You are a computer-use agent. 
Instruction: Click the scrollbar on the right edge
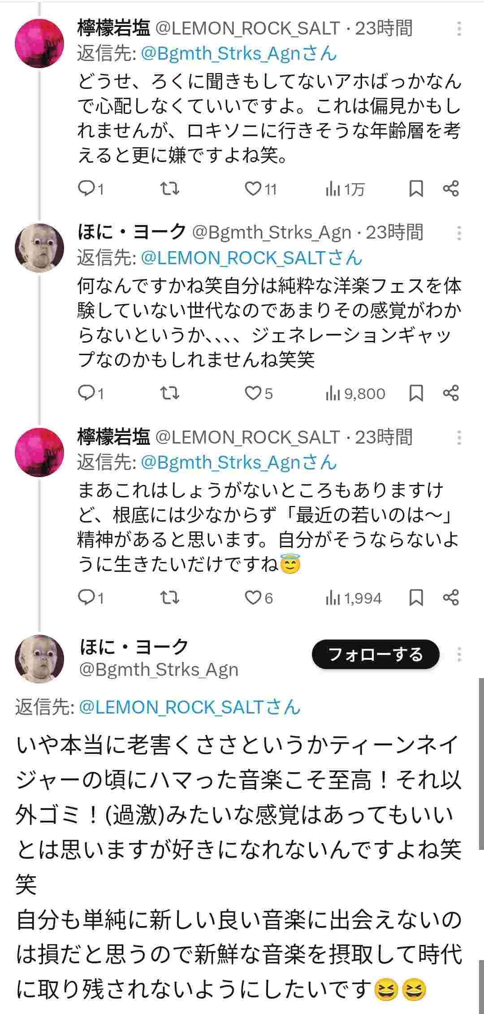481,762
